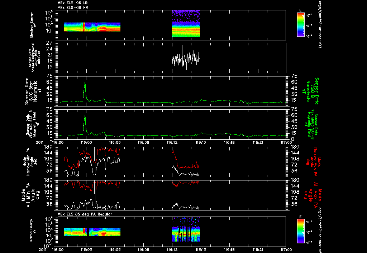This screenshot has height=253, width=367.
Task: Click the '27' tick label in count rate panel
Action: point(49,43)
